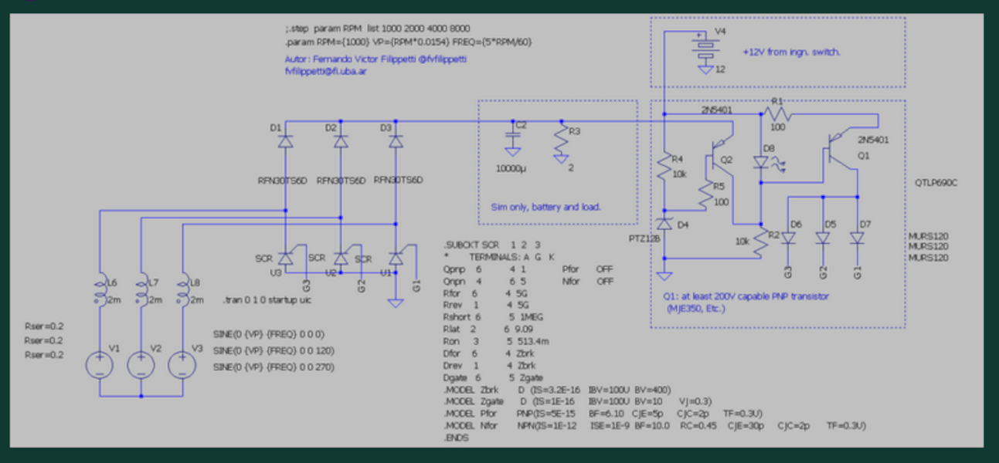Viewport: 999px width, 463px height.
Task: Click the author email address text
Action: 325,70
